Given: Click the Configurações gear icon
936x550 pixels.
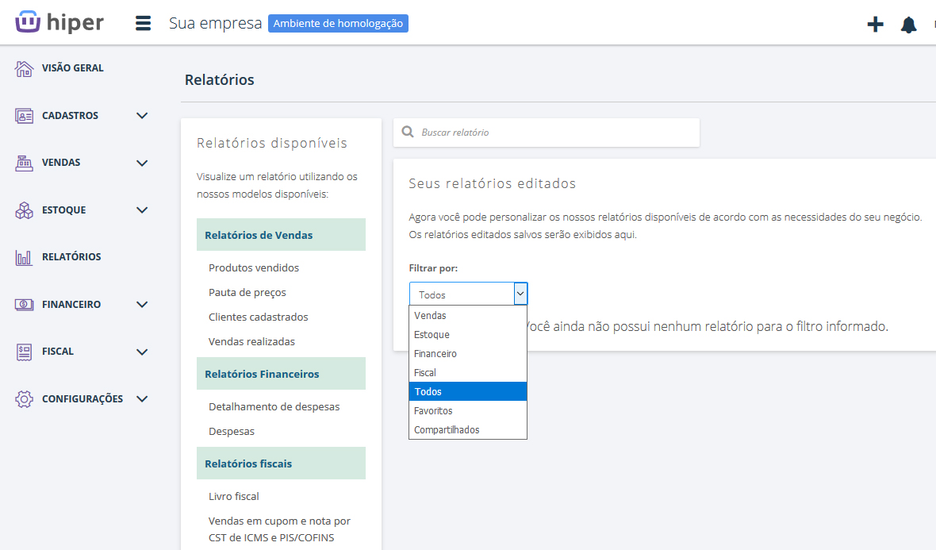Looking at the screenshot, I should pyautogui.click(x=25, y=399).
